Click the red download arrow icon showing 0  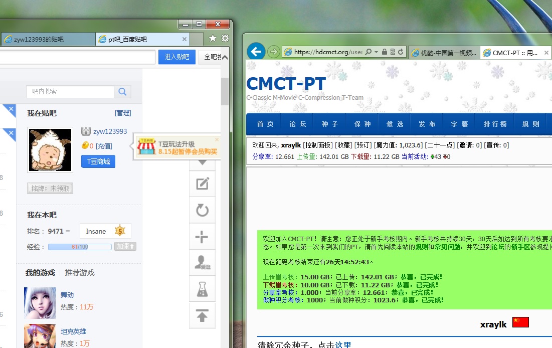(x=445, y=157)
